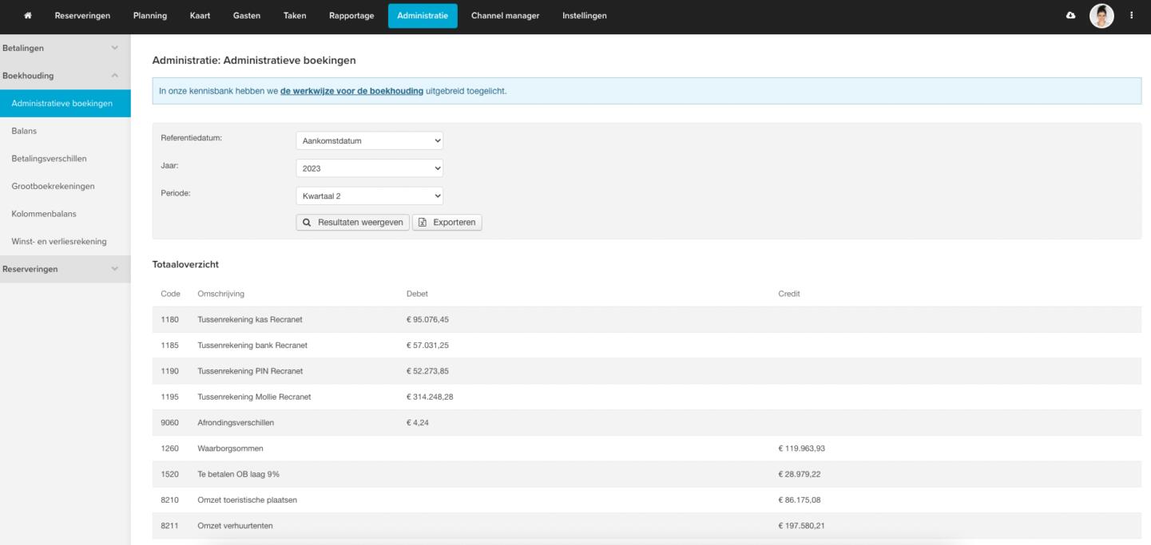Click the home icon in top navigation
The height and width of the screenshot is (545, 1151).
coord(28,16)
